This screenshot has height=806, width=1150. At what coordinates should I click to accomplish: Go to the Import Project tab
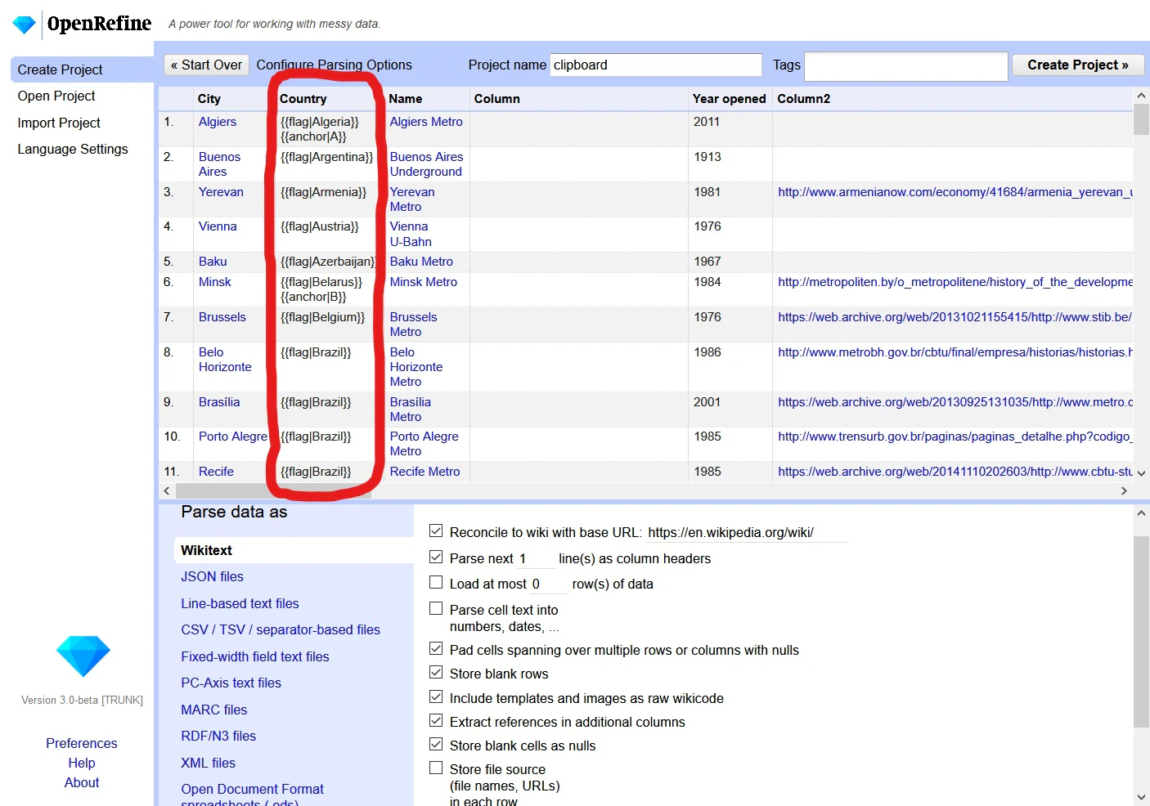pyautogui.click(x=59, y=123)
